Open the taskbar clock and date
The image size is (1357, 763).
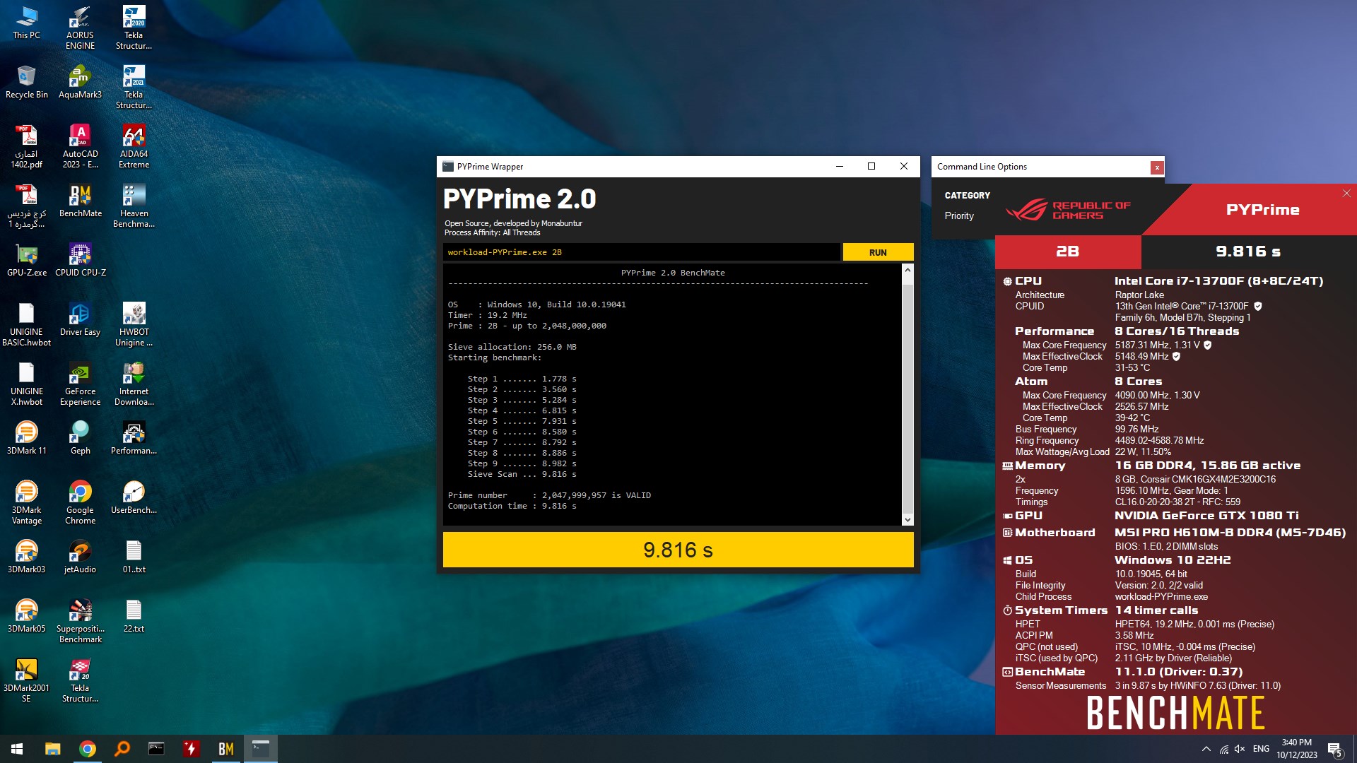1297,749
